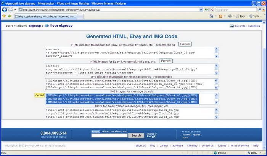
Task: Click the page's vertical scrollbar
Action: (264, 76)
